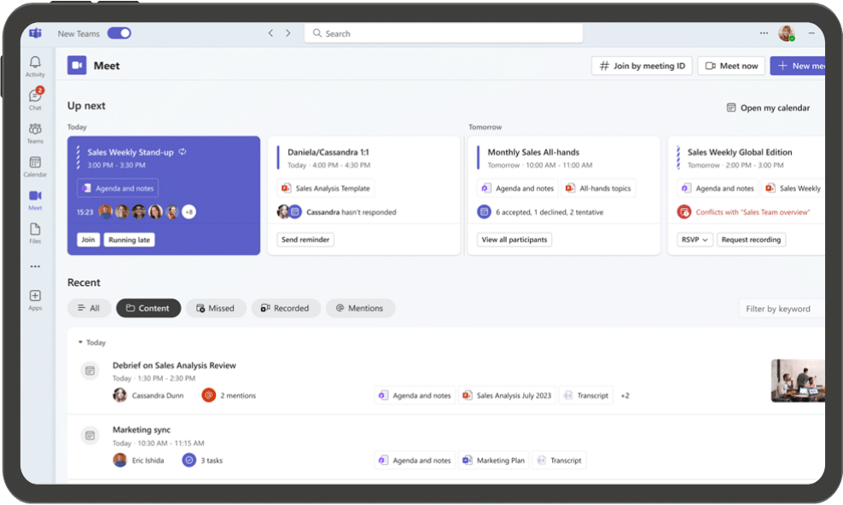Send reminder for Daniela/Cassandra 1:1
Screen dimensions: 843x505
coord(305,240)
